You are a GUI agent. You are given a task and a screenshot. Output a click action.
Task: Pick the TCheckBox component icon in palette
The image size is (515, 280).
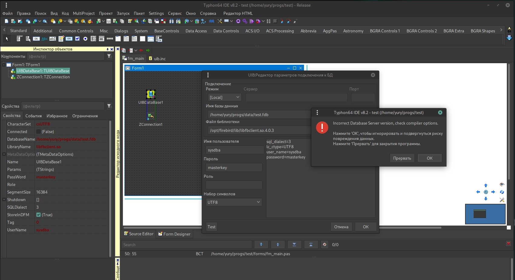click(77, 39)
